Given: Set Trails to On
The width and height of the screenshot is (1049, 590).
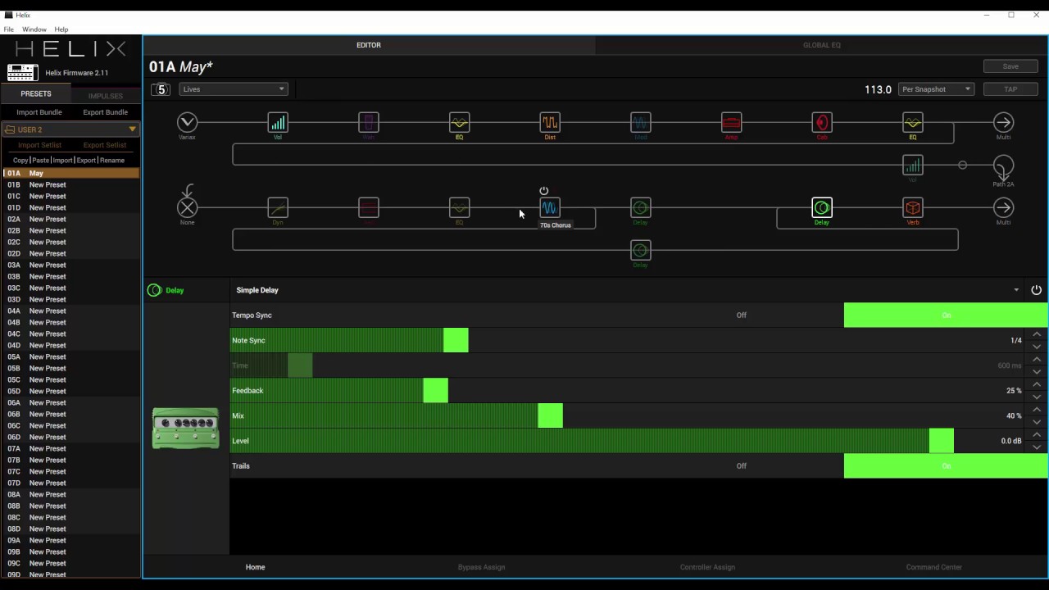Looking at the screenshot, I should (946, 466).
